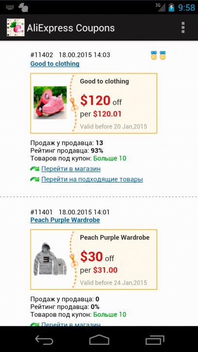Follow the Перейти на подходящие товары link
198x352 pixels.
coord(92,179)
